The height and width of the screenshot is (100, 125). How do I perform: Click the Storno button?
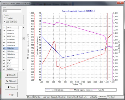pos(11,87)
